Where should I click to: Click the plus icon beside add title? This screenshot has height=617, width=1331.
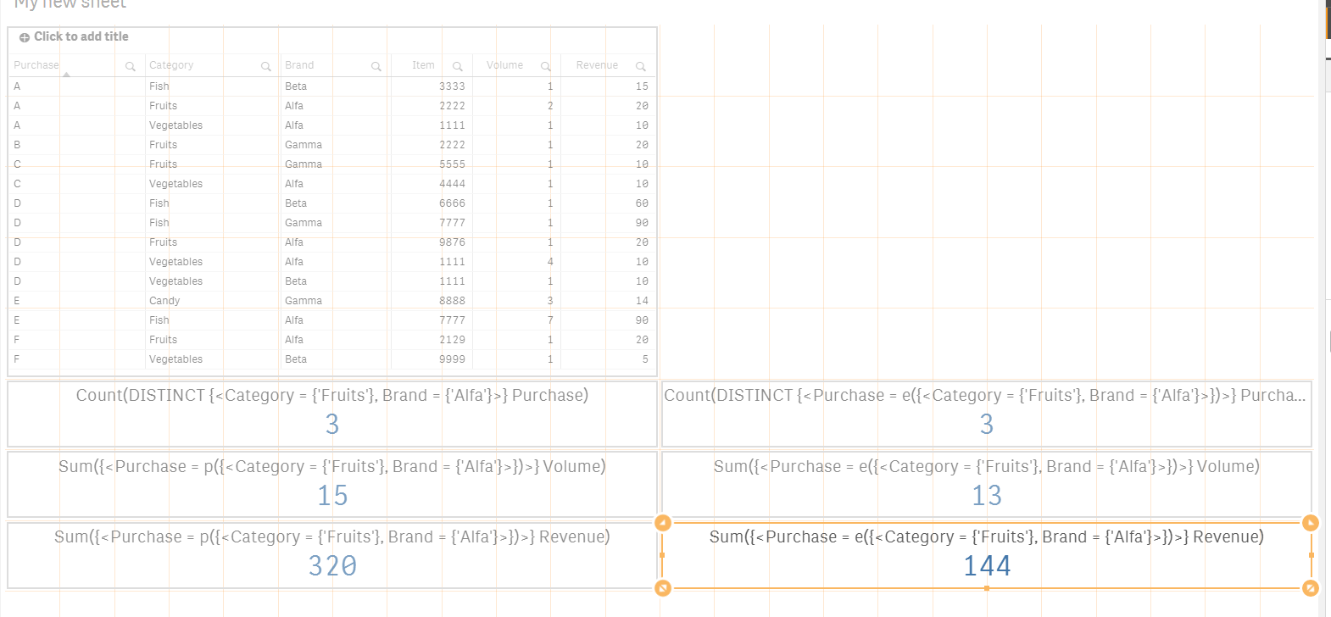[x=25, y=37]
